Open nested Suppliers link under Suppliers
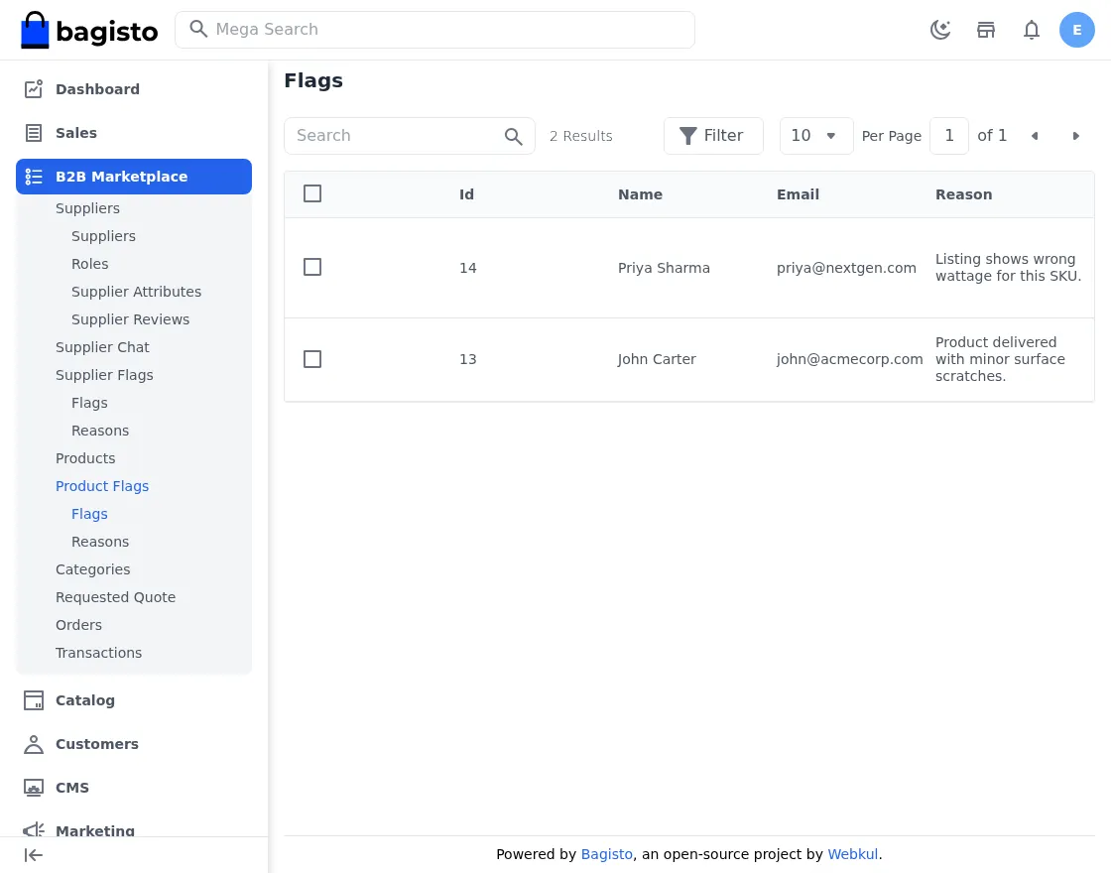Viewport: 1111px width, 873px height. pyautogui.click(x=103, y=236)
